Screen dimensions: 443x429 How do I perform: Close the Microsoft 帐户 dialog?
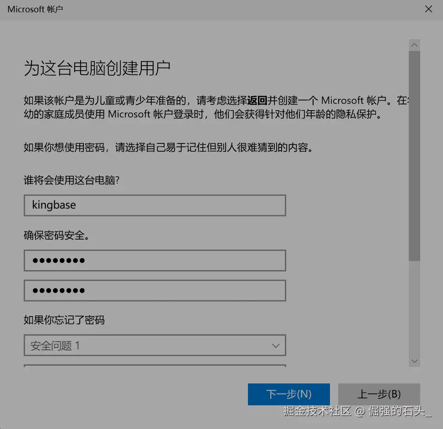[x=428, y=9]
